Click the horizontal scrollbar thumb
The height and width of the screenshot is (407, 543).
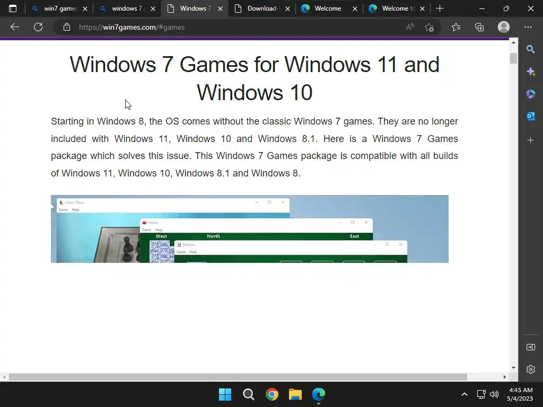(x=238, y=377)
